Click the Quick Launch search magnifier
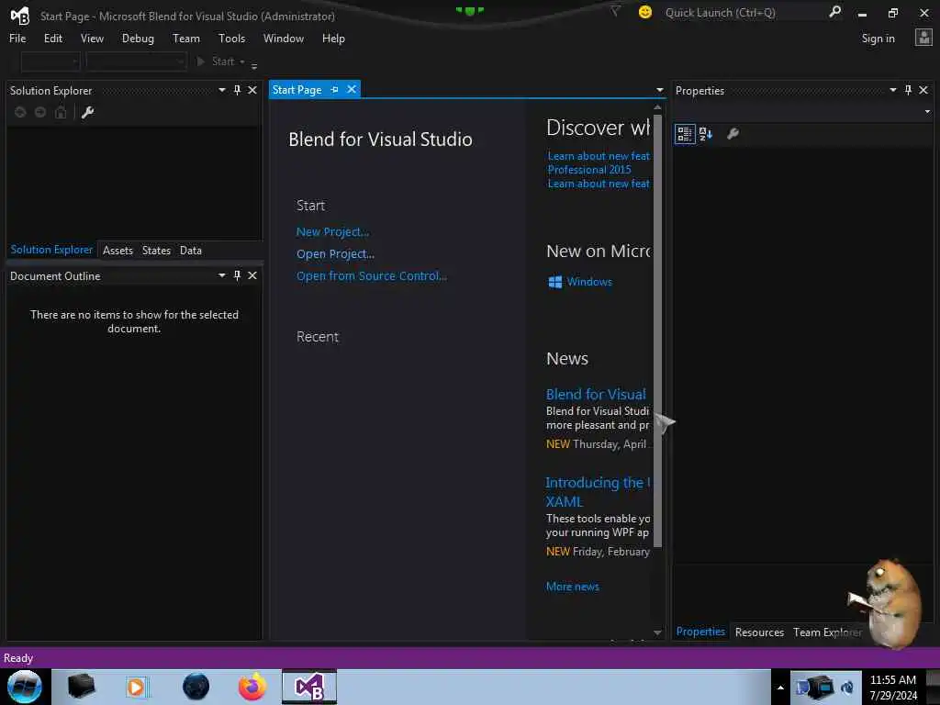 [834, 11]
